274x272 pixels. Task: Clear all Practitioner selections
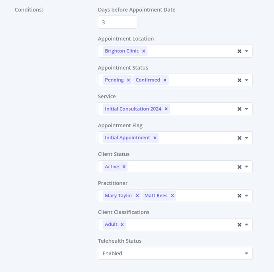tap(239, 196)
